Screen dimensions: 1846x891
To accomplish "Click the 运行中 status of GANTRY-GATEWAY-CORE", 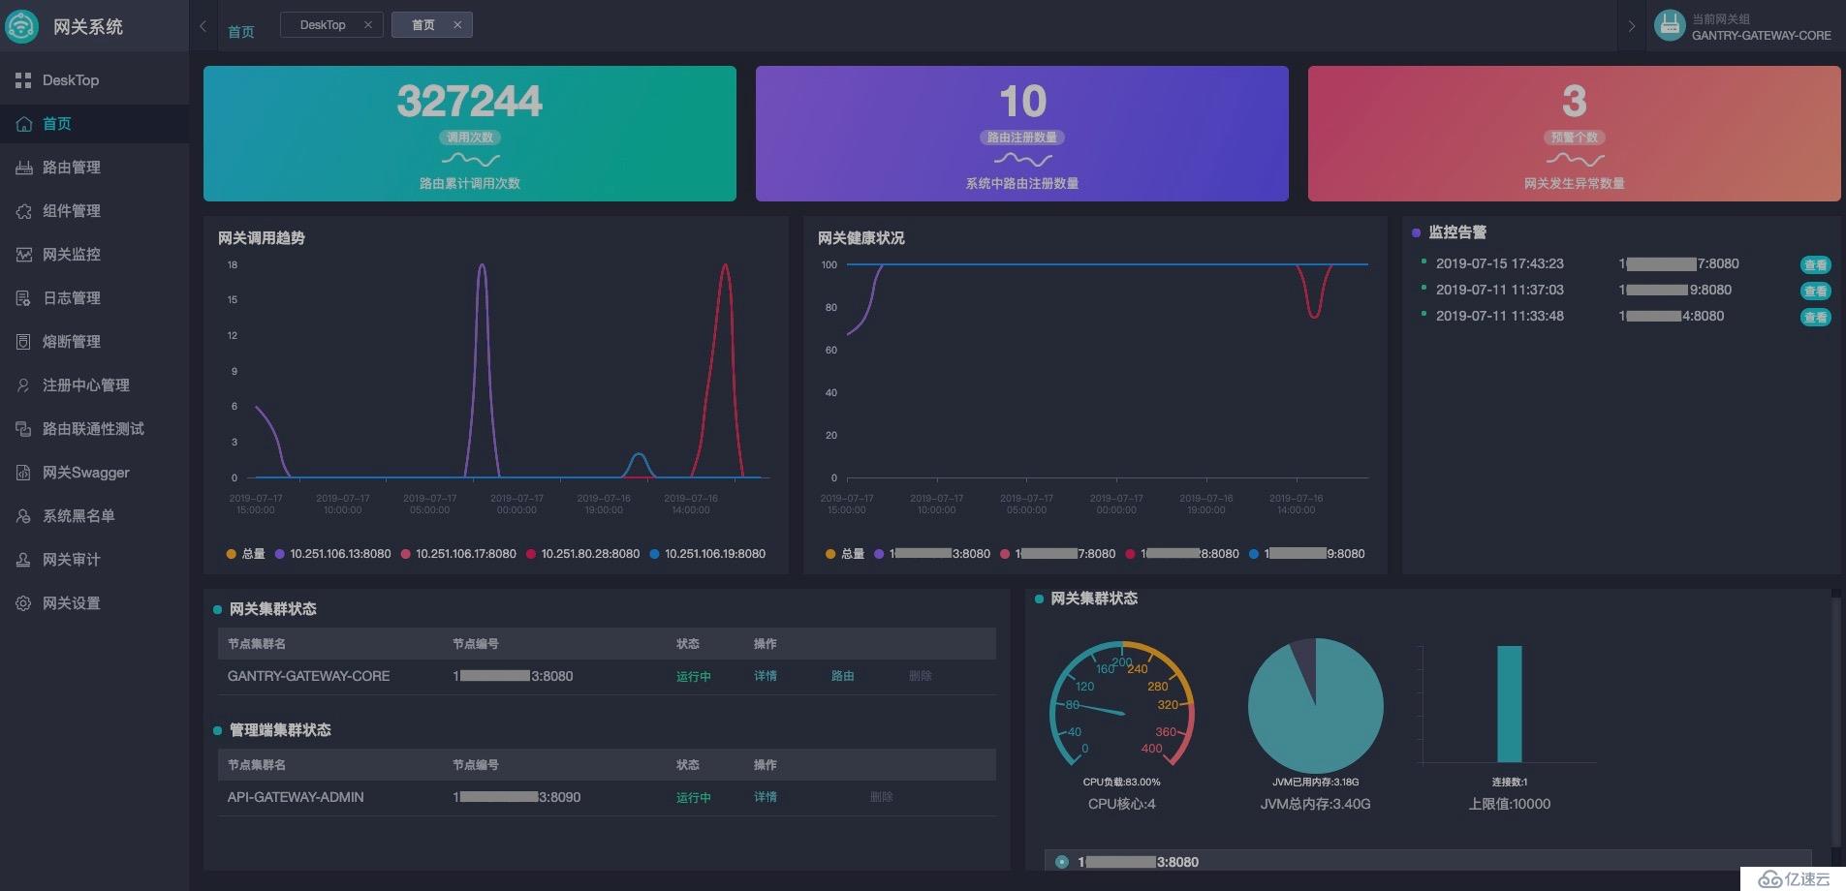I will [x=694, y=676].
